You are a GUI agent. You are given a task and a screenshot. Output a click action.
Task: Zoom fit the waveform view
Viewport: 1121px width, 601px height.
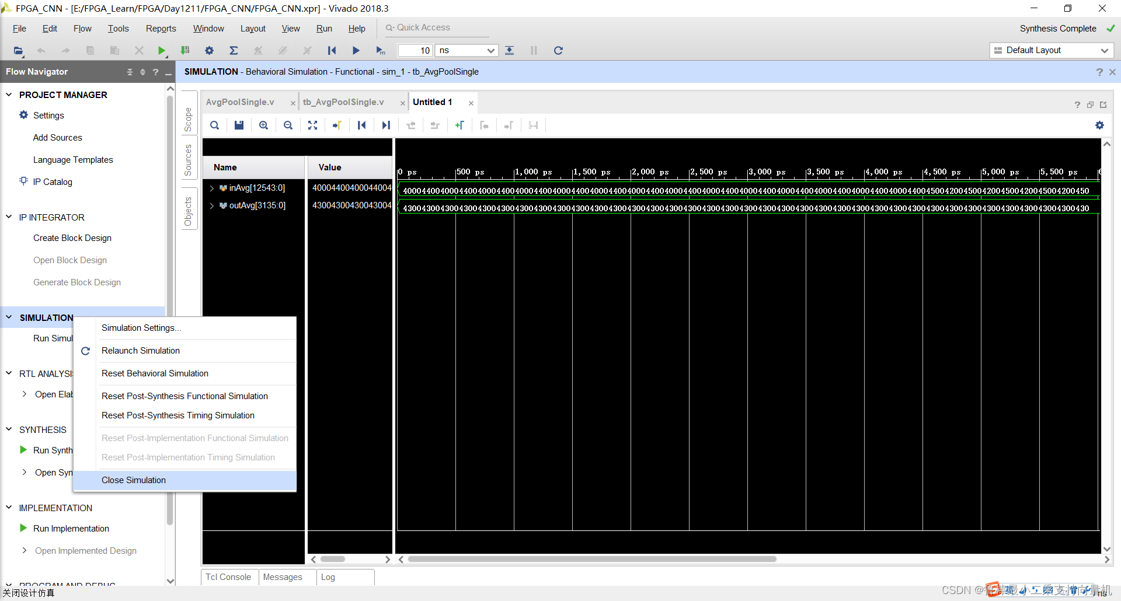[x=312, y=125]
